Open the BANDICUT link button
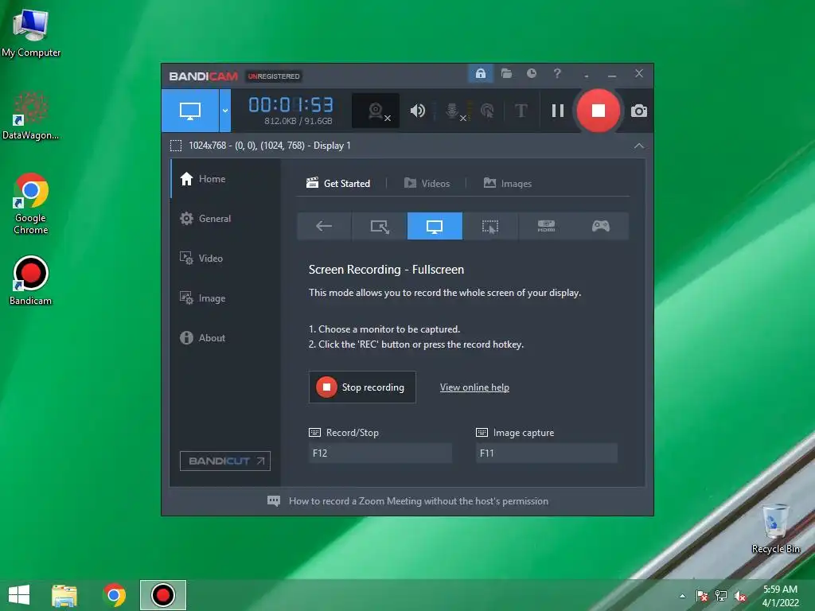 (225, 461)
